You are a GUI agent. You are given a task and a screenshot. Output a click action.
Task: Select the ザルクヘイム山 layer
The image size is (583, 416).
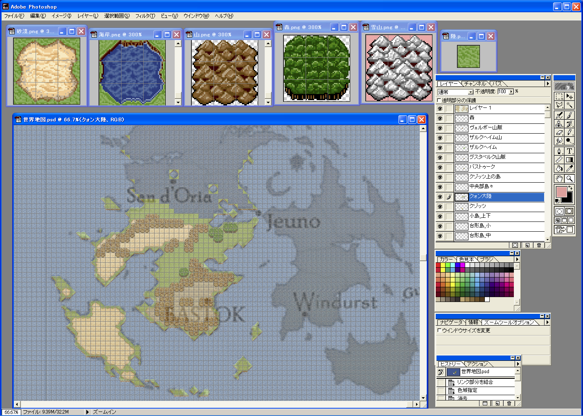tap(500, 138)
